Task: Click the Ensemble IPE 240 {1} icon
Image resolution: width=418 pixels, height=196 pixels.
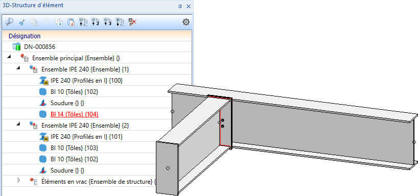Action: 33,69
